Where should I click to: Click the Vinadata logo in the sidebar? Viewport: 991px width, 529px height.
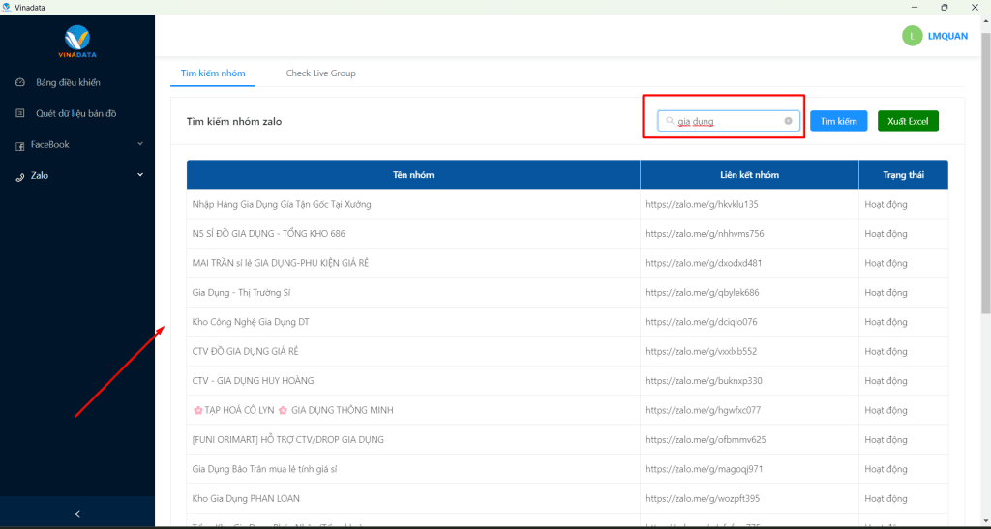point(77,40)
